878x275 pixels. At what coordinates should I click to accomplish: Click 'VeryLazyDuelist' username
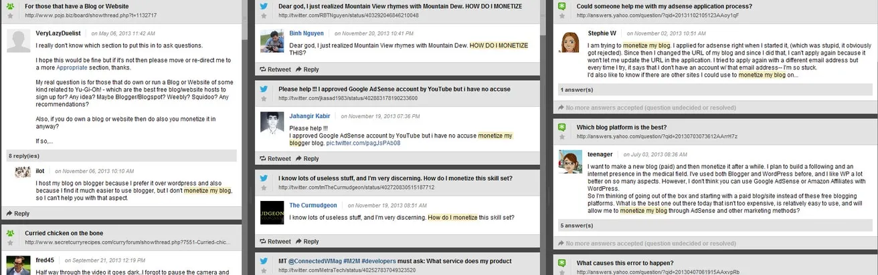60,33
